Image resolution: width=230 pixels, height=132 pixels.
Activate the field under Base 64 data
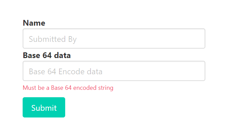tap(114, 71)
